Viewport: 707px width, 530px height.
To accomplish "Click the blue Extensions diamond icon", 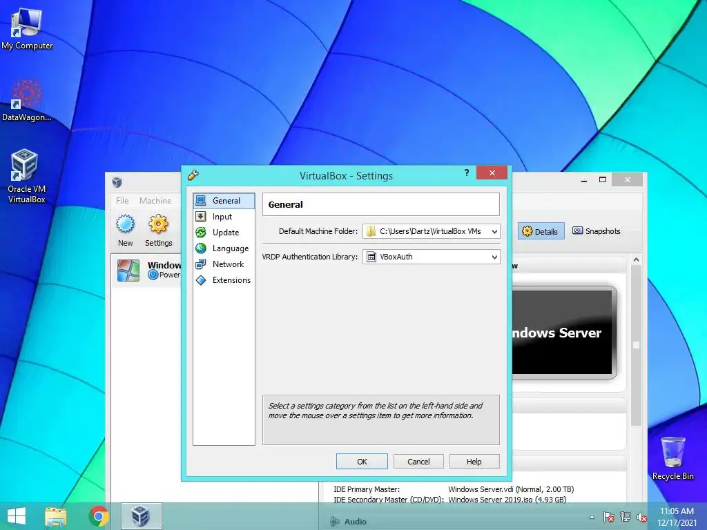I will click(x=201, y=280).
